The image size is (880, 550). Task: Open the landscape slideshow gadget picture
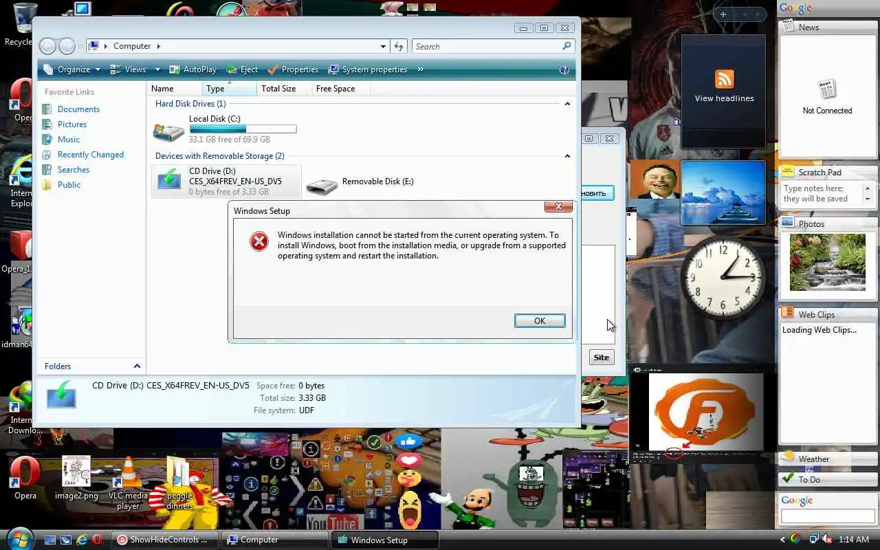point(723,192)
